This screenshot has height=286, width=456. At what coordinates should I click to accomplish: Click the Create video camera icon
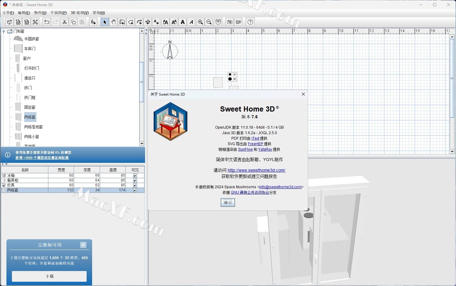click(x=238, y=22)
